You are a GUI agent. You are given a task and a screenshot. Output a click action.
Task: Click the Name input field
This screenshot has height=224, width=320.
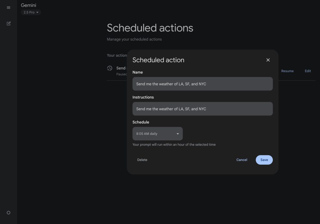point(202,84)
